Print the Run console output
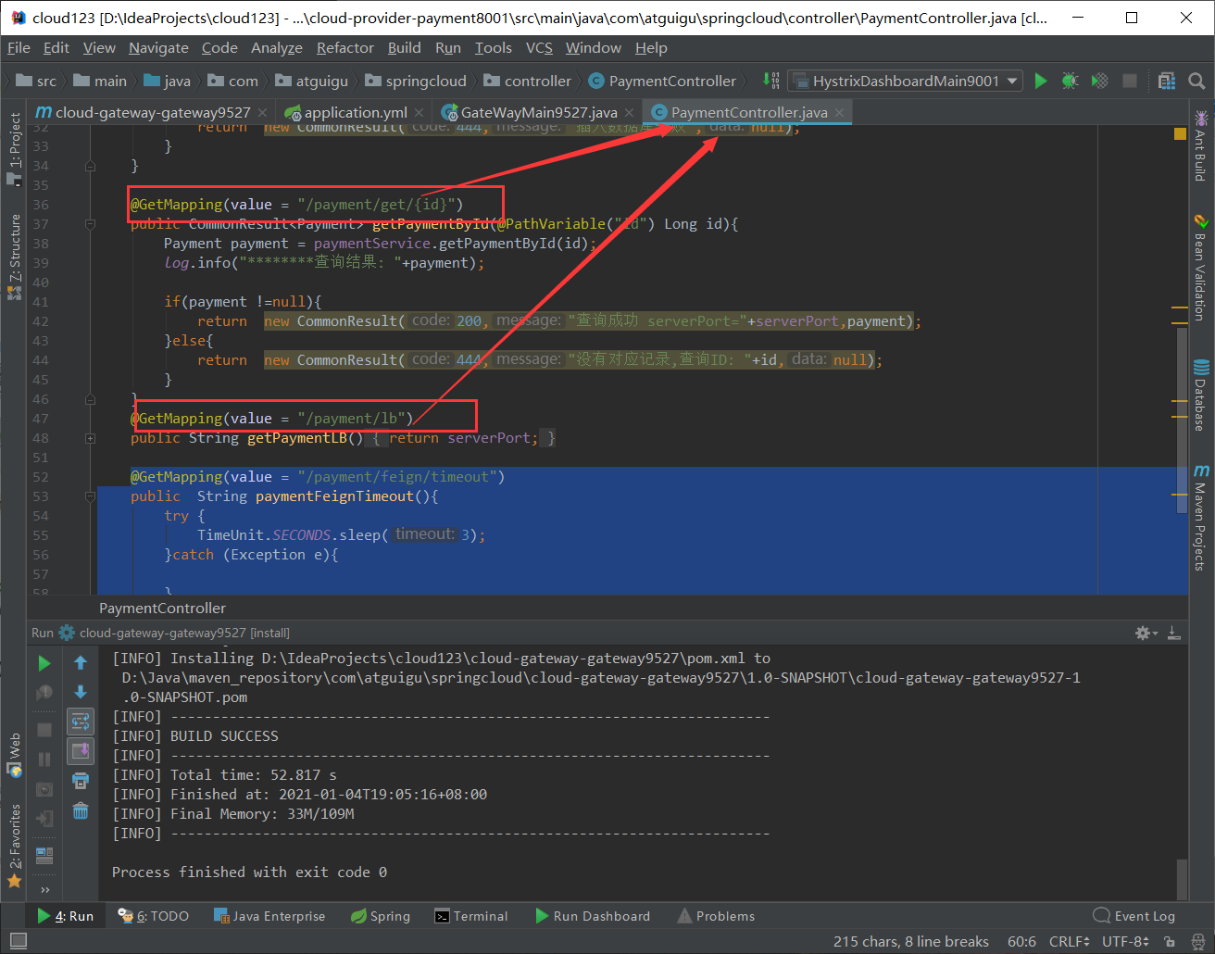The image size is (1215, 954). click(x=81, y=781)
